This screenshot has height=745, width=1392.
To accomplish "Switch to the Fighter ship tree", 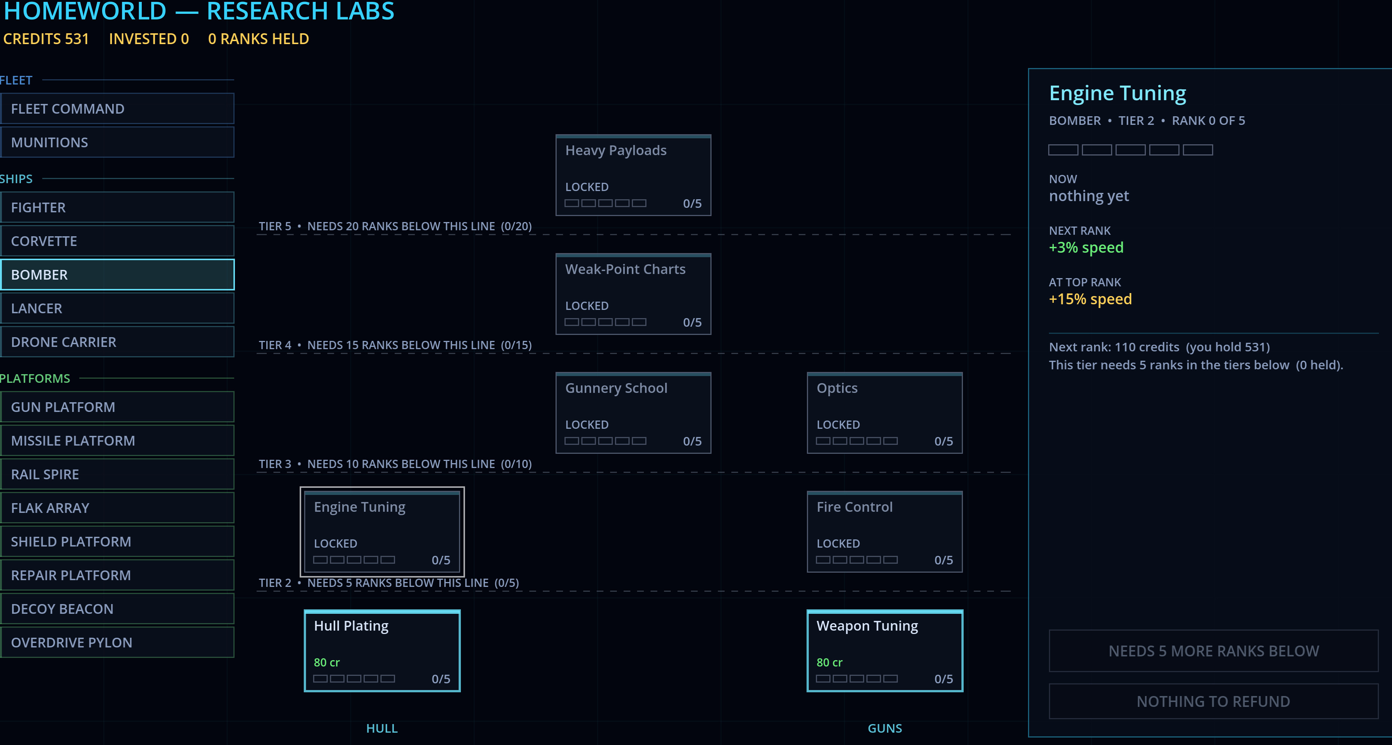I will pos(117,207).
